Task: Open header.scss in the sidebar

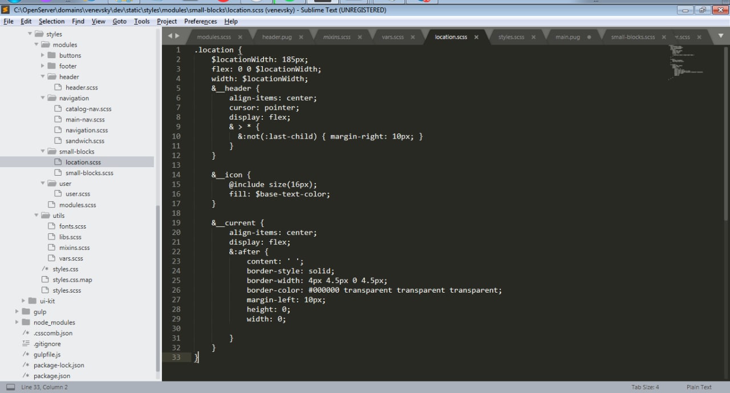Action: pyautogui.click(x=82, y=87)
